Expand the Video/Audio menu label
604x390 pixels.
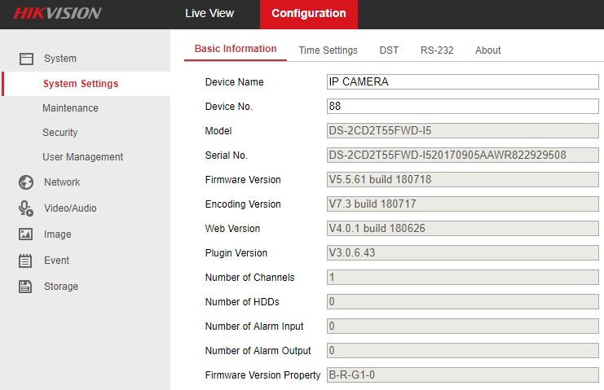[70, 208]
